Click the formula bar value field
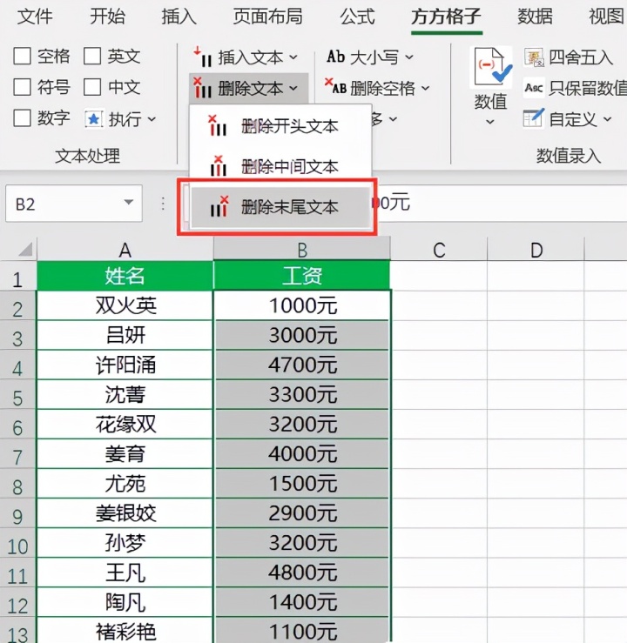627x643 pixels. click(x=501, y=203)
